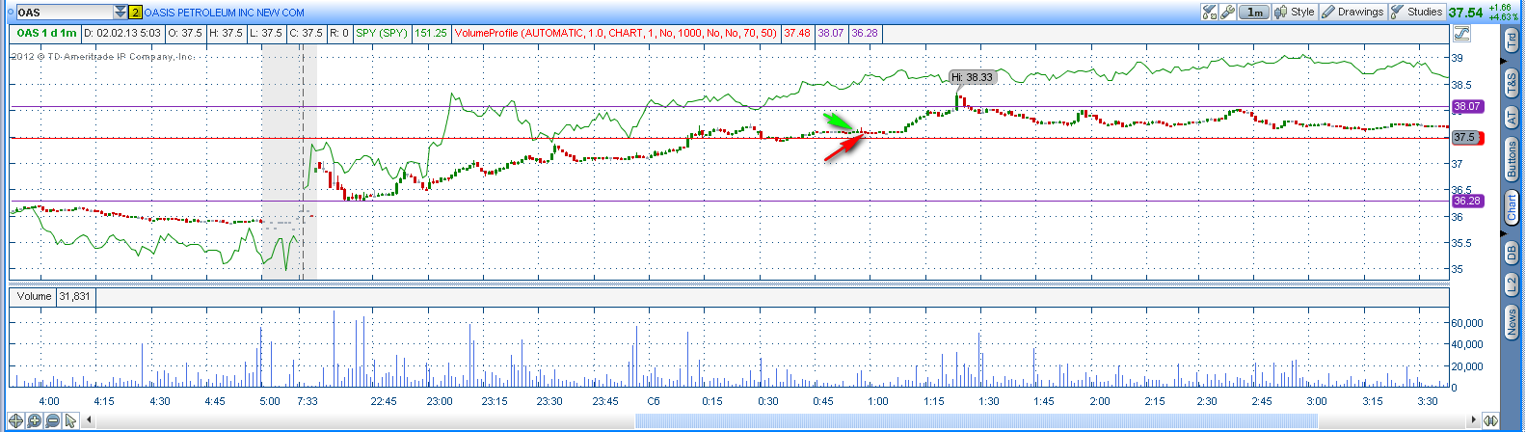This screenshot has height=432, width=1526.
Task: Click the OAS 1 d 1m chart label
Action: (46, 33)
